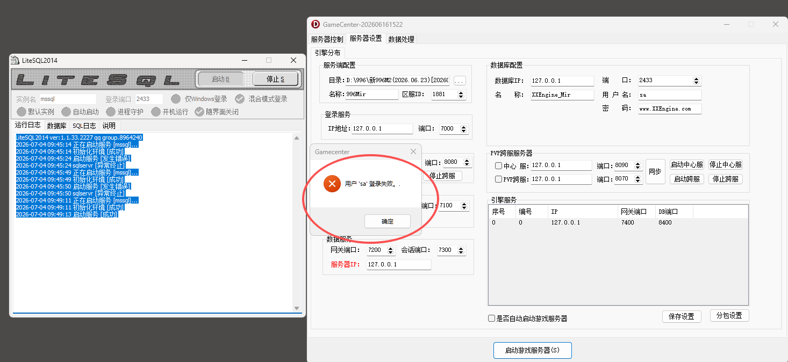This screenshot has height=362, width=788.
Task: Click the 数据库IP input field
Action: click(x=562, y=81)
